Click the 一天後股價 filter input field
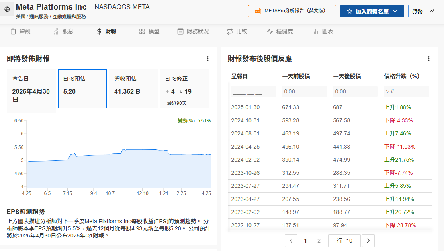 [355, 91]
